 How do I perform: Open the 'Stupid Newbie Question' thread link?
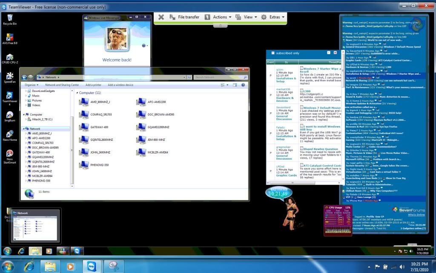(321, 149)
